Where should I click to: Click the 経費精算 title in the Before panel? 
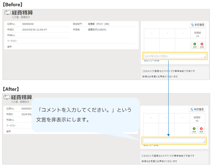[22, 13]
